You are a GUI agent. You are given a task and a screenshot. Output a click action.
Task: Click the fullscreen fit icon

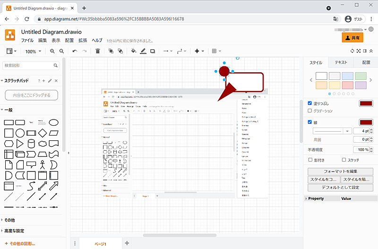coord(359,51)
